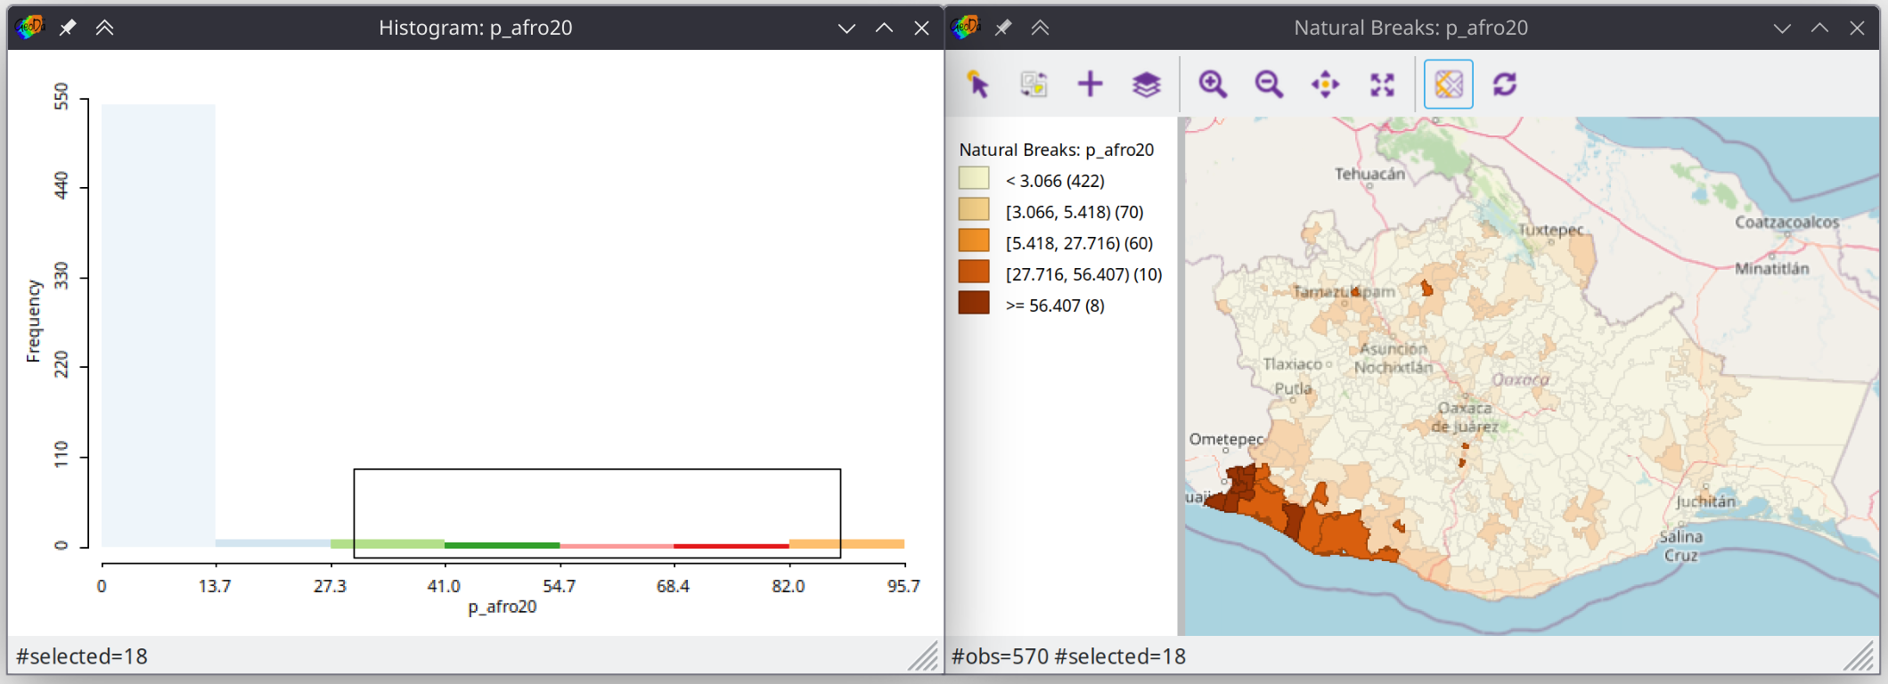Click the Frequency y-axis label
The height and width of the screenshot is (684, 1888).
34,322
